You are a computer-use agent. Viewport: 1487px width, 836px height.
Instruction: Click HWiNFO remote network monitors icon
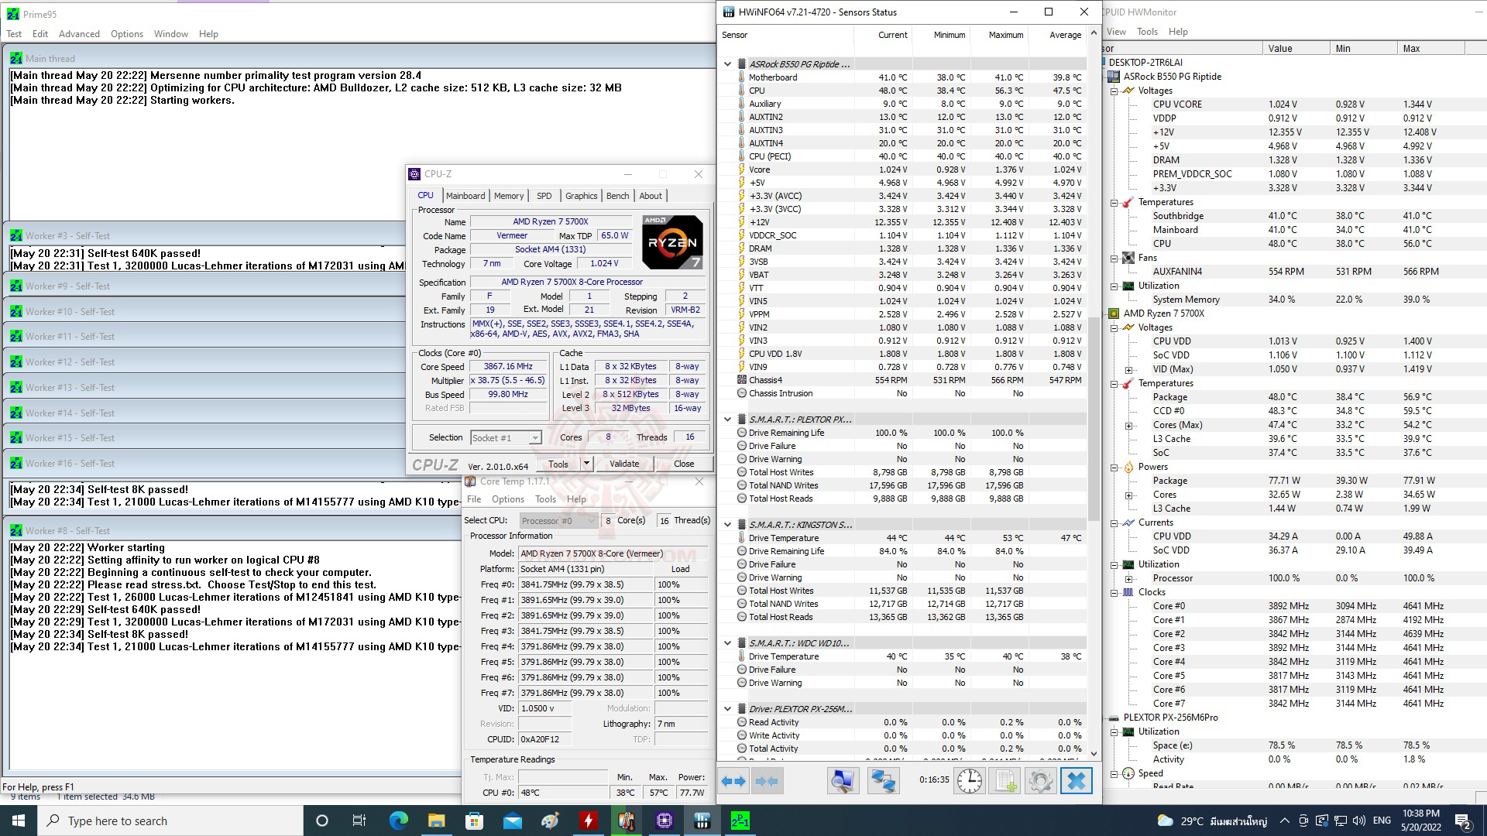pos(883,781)
